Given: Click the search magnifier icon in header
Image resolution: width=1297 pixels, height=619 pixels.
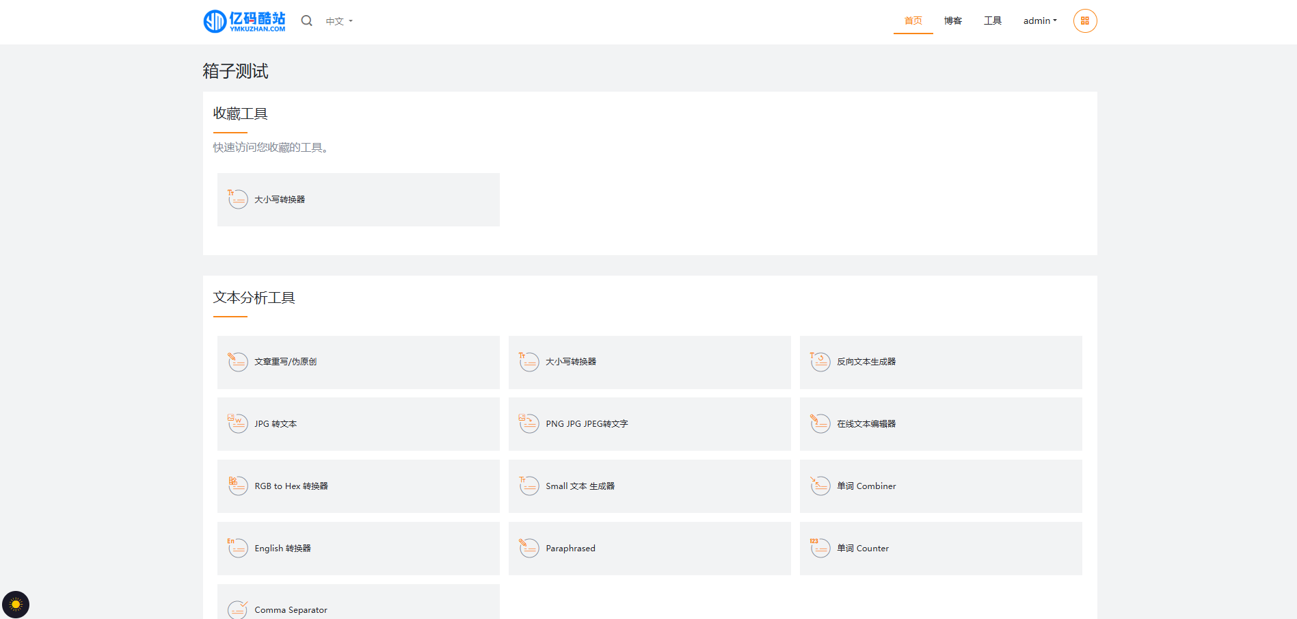Looking at the screenshot, I should (306, 21).
